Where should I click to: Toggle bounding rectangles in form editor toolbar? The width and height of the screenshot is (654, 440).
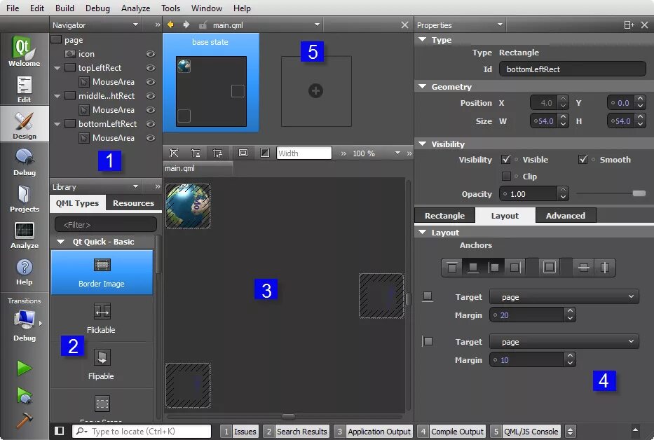[243, 153]
